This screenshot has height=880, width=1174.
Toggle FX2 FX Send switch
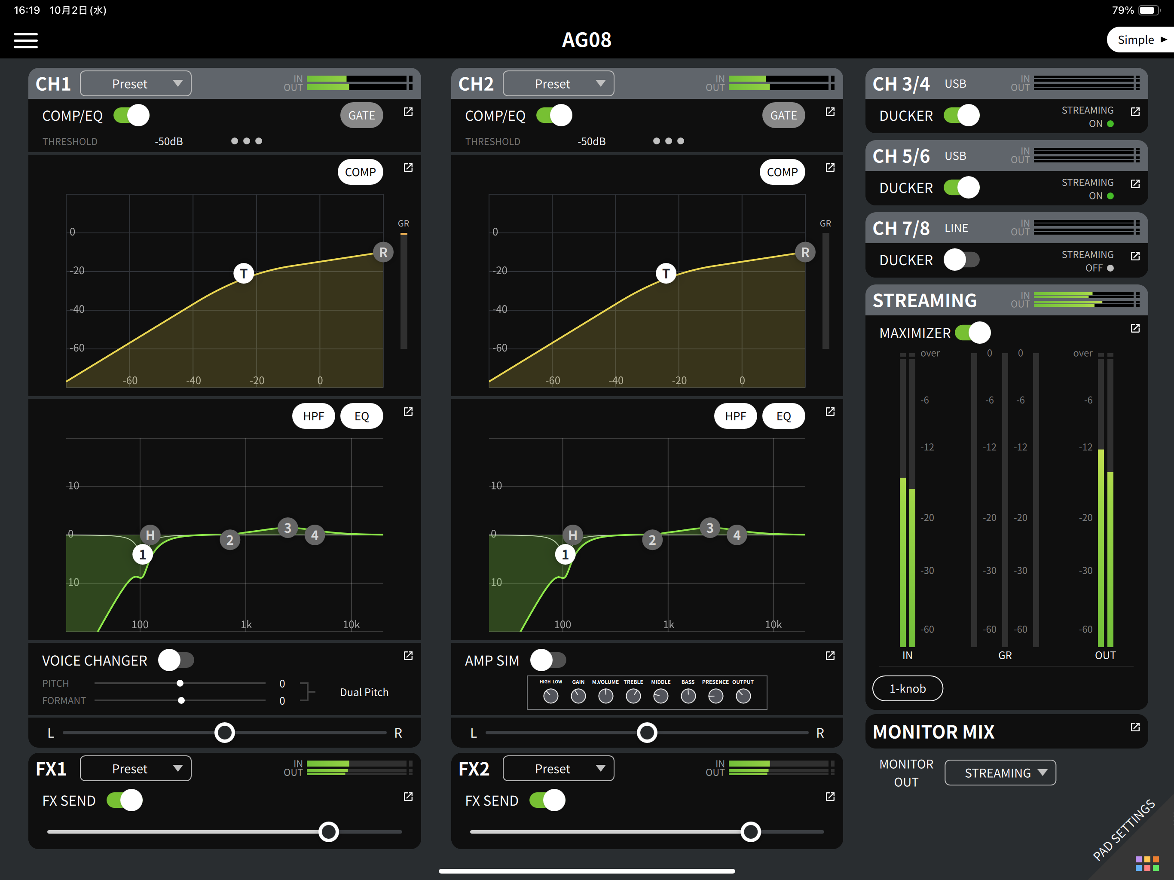point(547,800)
